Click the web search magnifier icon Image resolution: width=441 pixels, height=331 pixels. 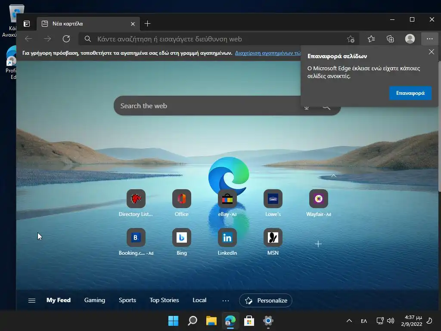click(326, 107)
